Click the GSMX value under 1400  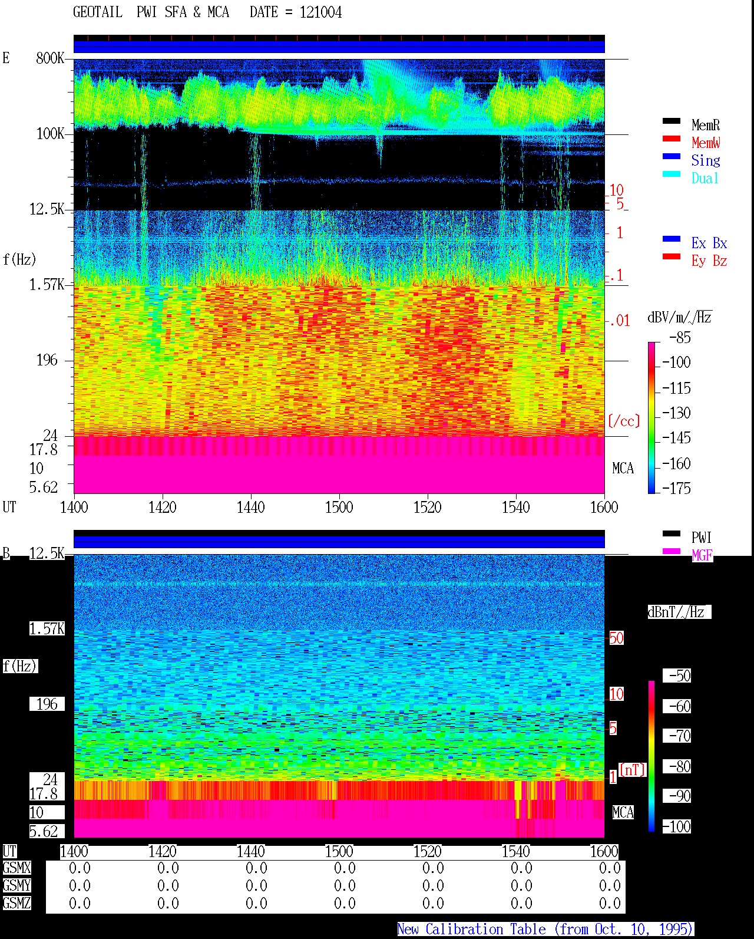click(80, 868)
